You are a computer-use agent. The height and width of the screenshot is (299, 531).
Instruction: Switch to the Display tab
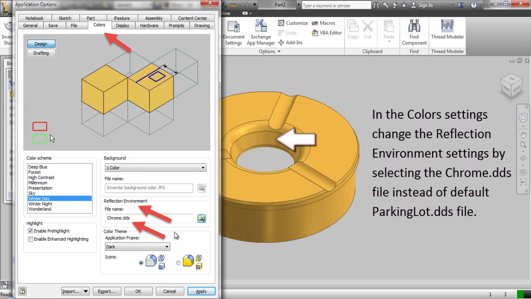tap(123, 25)
